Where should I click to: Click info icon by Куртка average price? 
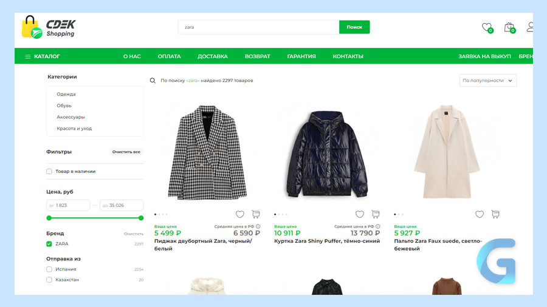click(378, 226)
